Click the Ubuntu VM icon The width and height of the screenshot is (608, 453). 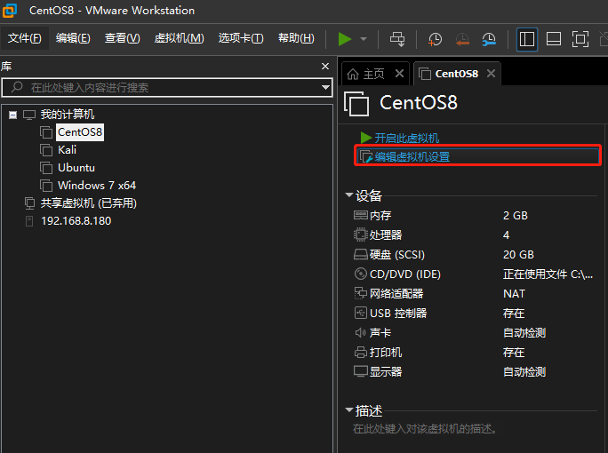pyautogui.click(x=46, y=168)
